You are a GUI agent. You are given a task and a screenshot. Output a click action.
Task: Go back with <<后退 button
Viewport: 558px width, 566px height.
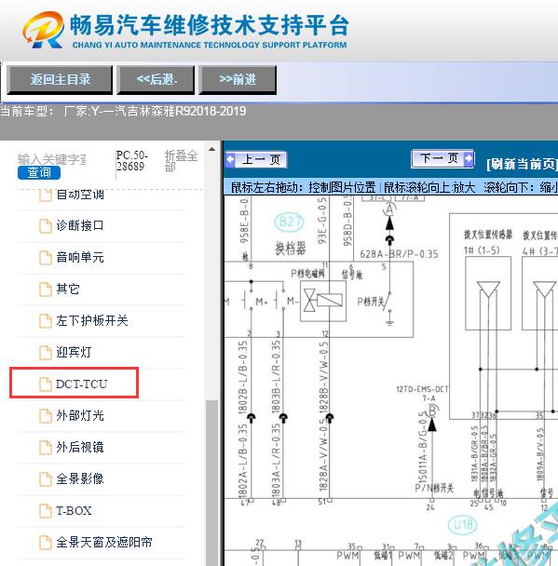pos(156,80)
